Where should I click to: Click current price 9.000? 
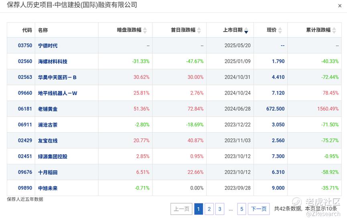pyautogui.click(x=278, y=188)
